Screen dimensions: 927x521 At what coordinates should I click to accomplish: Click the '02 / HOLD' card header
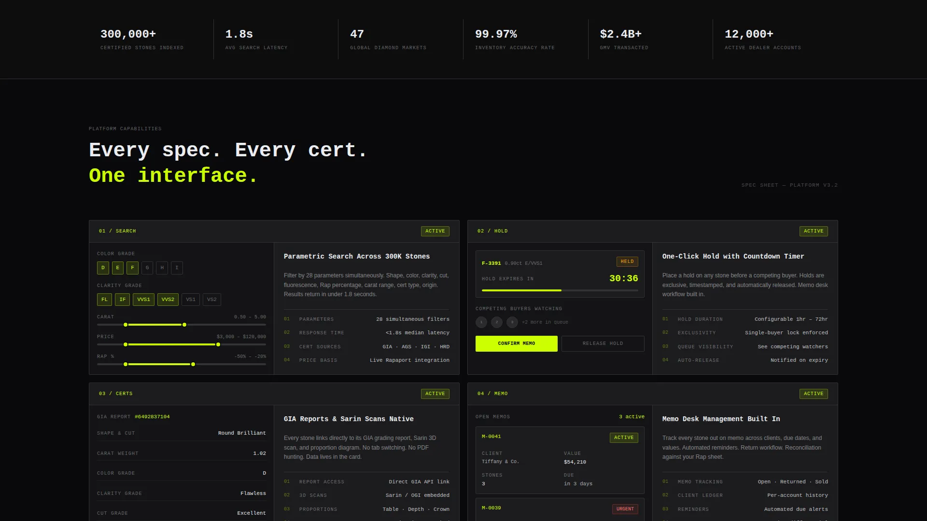653,232
